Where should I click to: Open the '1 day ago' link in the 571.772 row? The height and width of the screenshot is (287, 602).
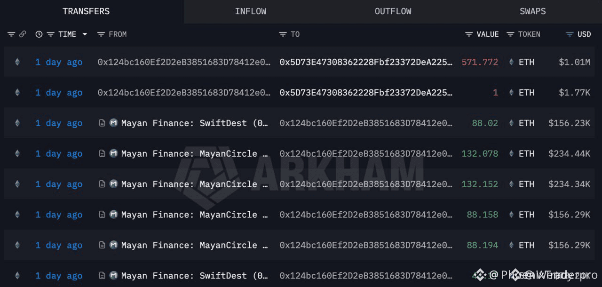59,62
